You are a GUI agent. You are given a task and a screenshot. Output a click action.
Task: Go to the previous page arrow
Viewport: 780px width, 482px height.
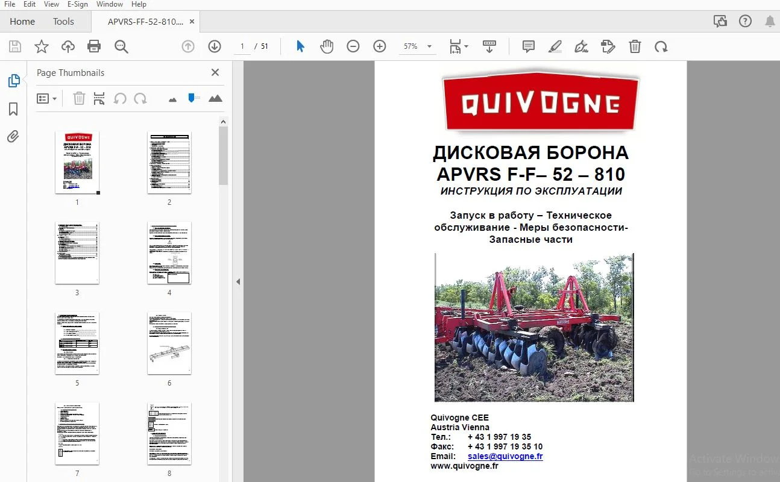(x=188, y=46)
